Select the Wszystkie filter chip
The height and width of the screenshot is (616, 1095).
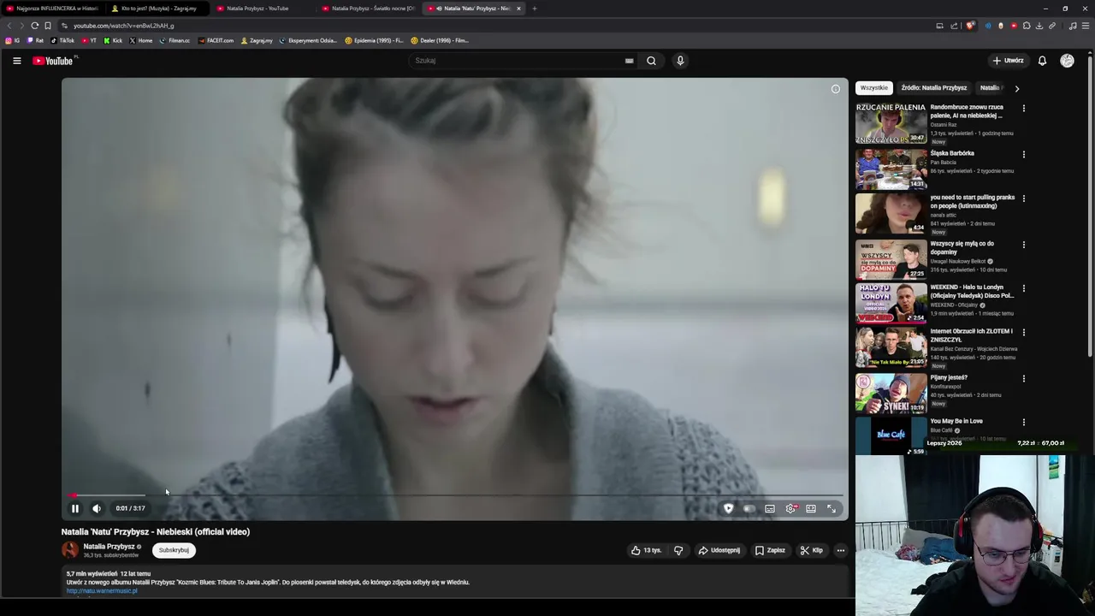[874, 88]
